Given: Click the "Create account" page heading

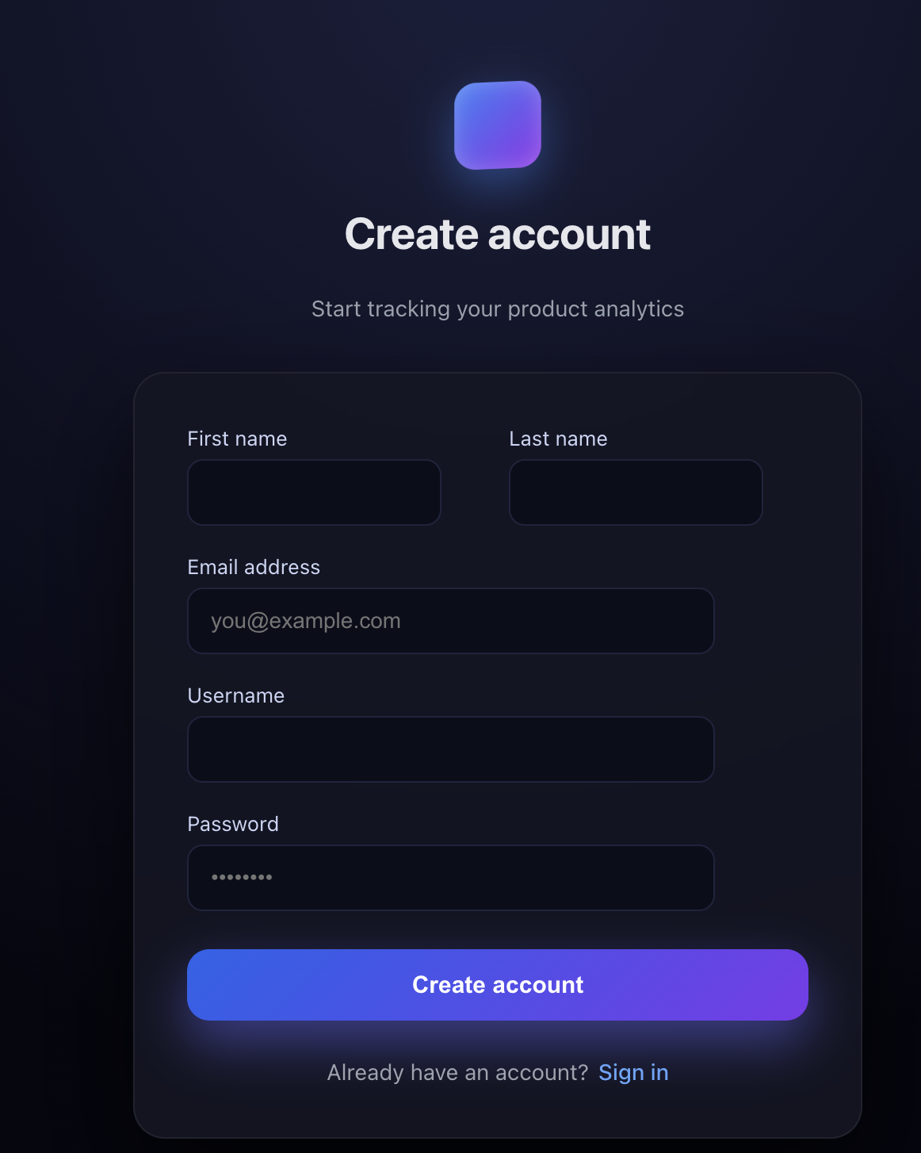Looking at the screenshot, I should [x=498, y=235].
